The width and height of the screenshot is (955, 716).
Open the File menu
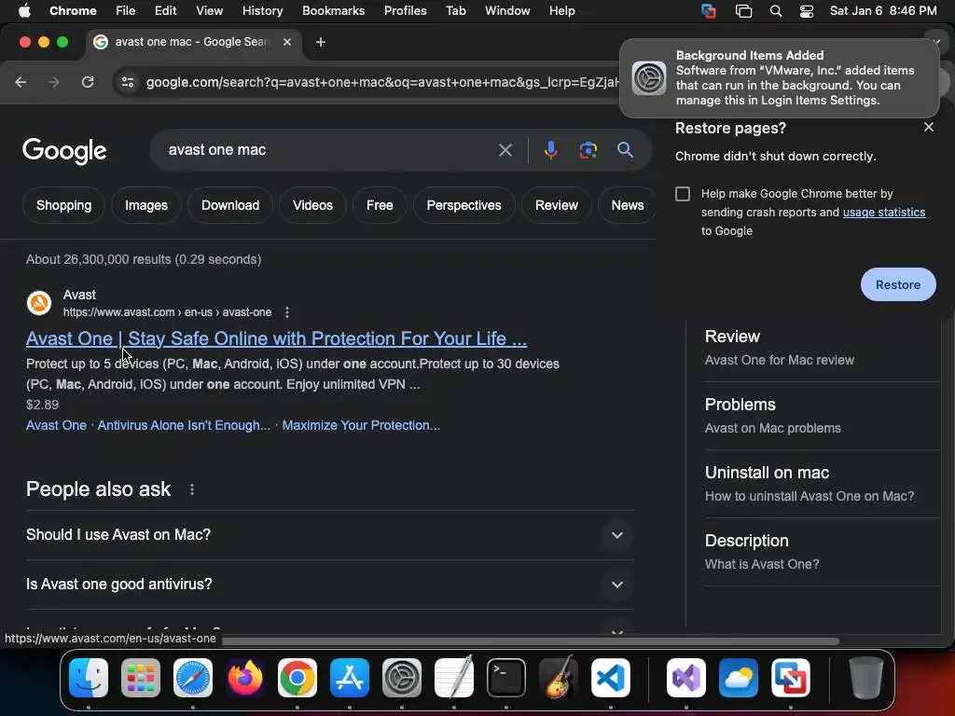126,11
